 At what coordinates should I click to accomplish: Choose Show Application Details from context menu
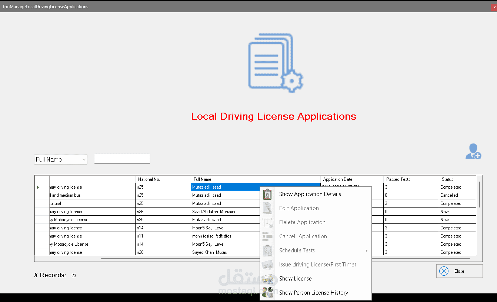pos(310,194)
